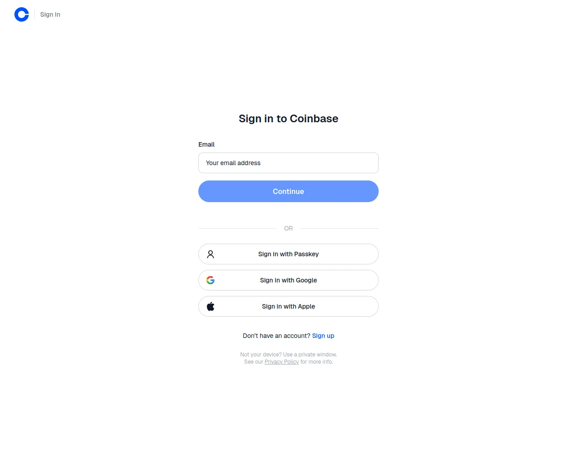The image size is (577, 462).
Task: Click the Sign In header text
Action: tap(50, 14)
